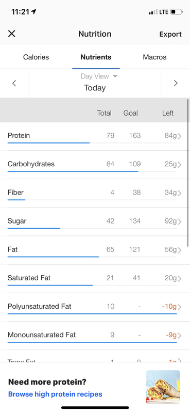Screen dimensions: 190x413
Task: Open Carbohydrates details chevron
Action: click(180, 165)
